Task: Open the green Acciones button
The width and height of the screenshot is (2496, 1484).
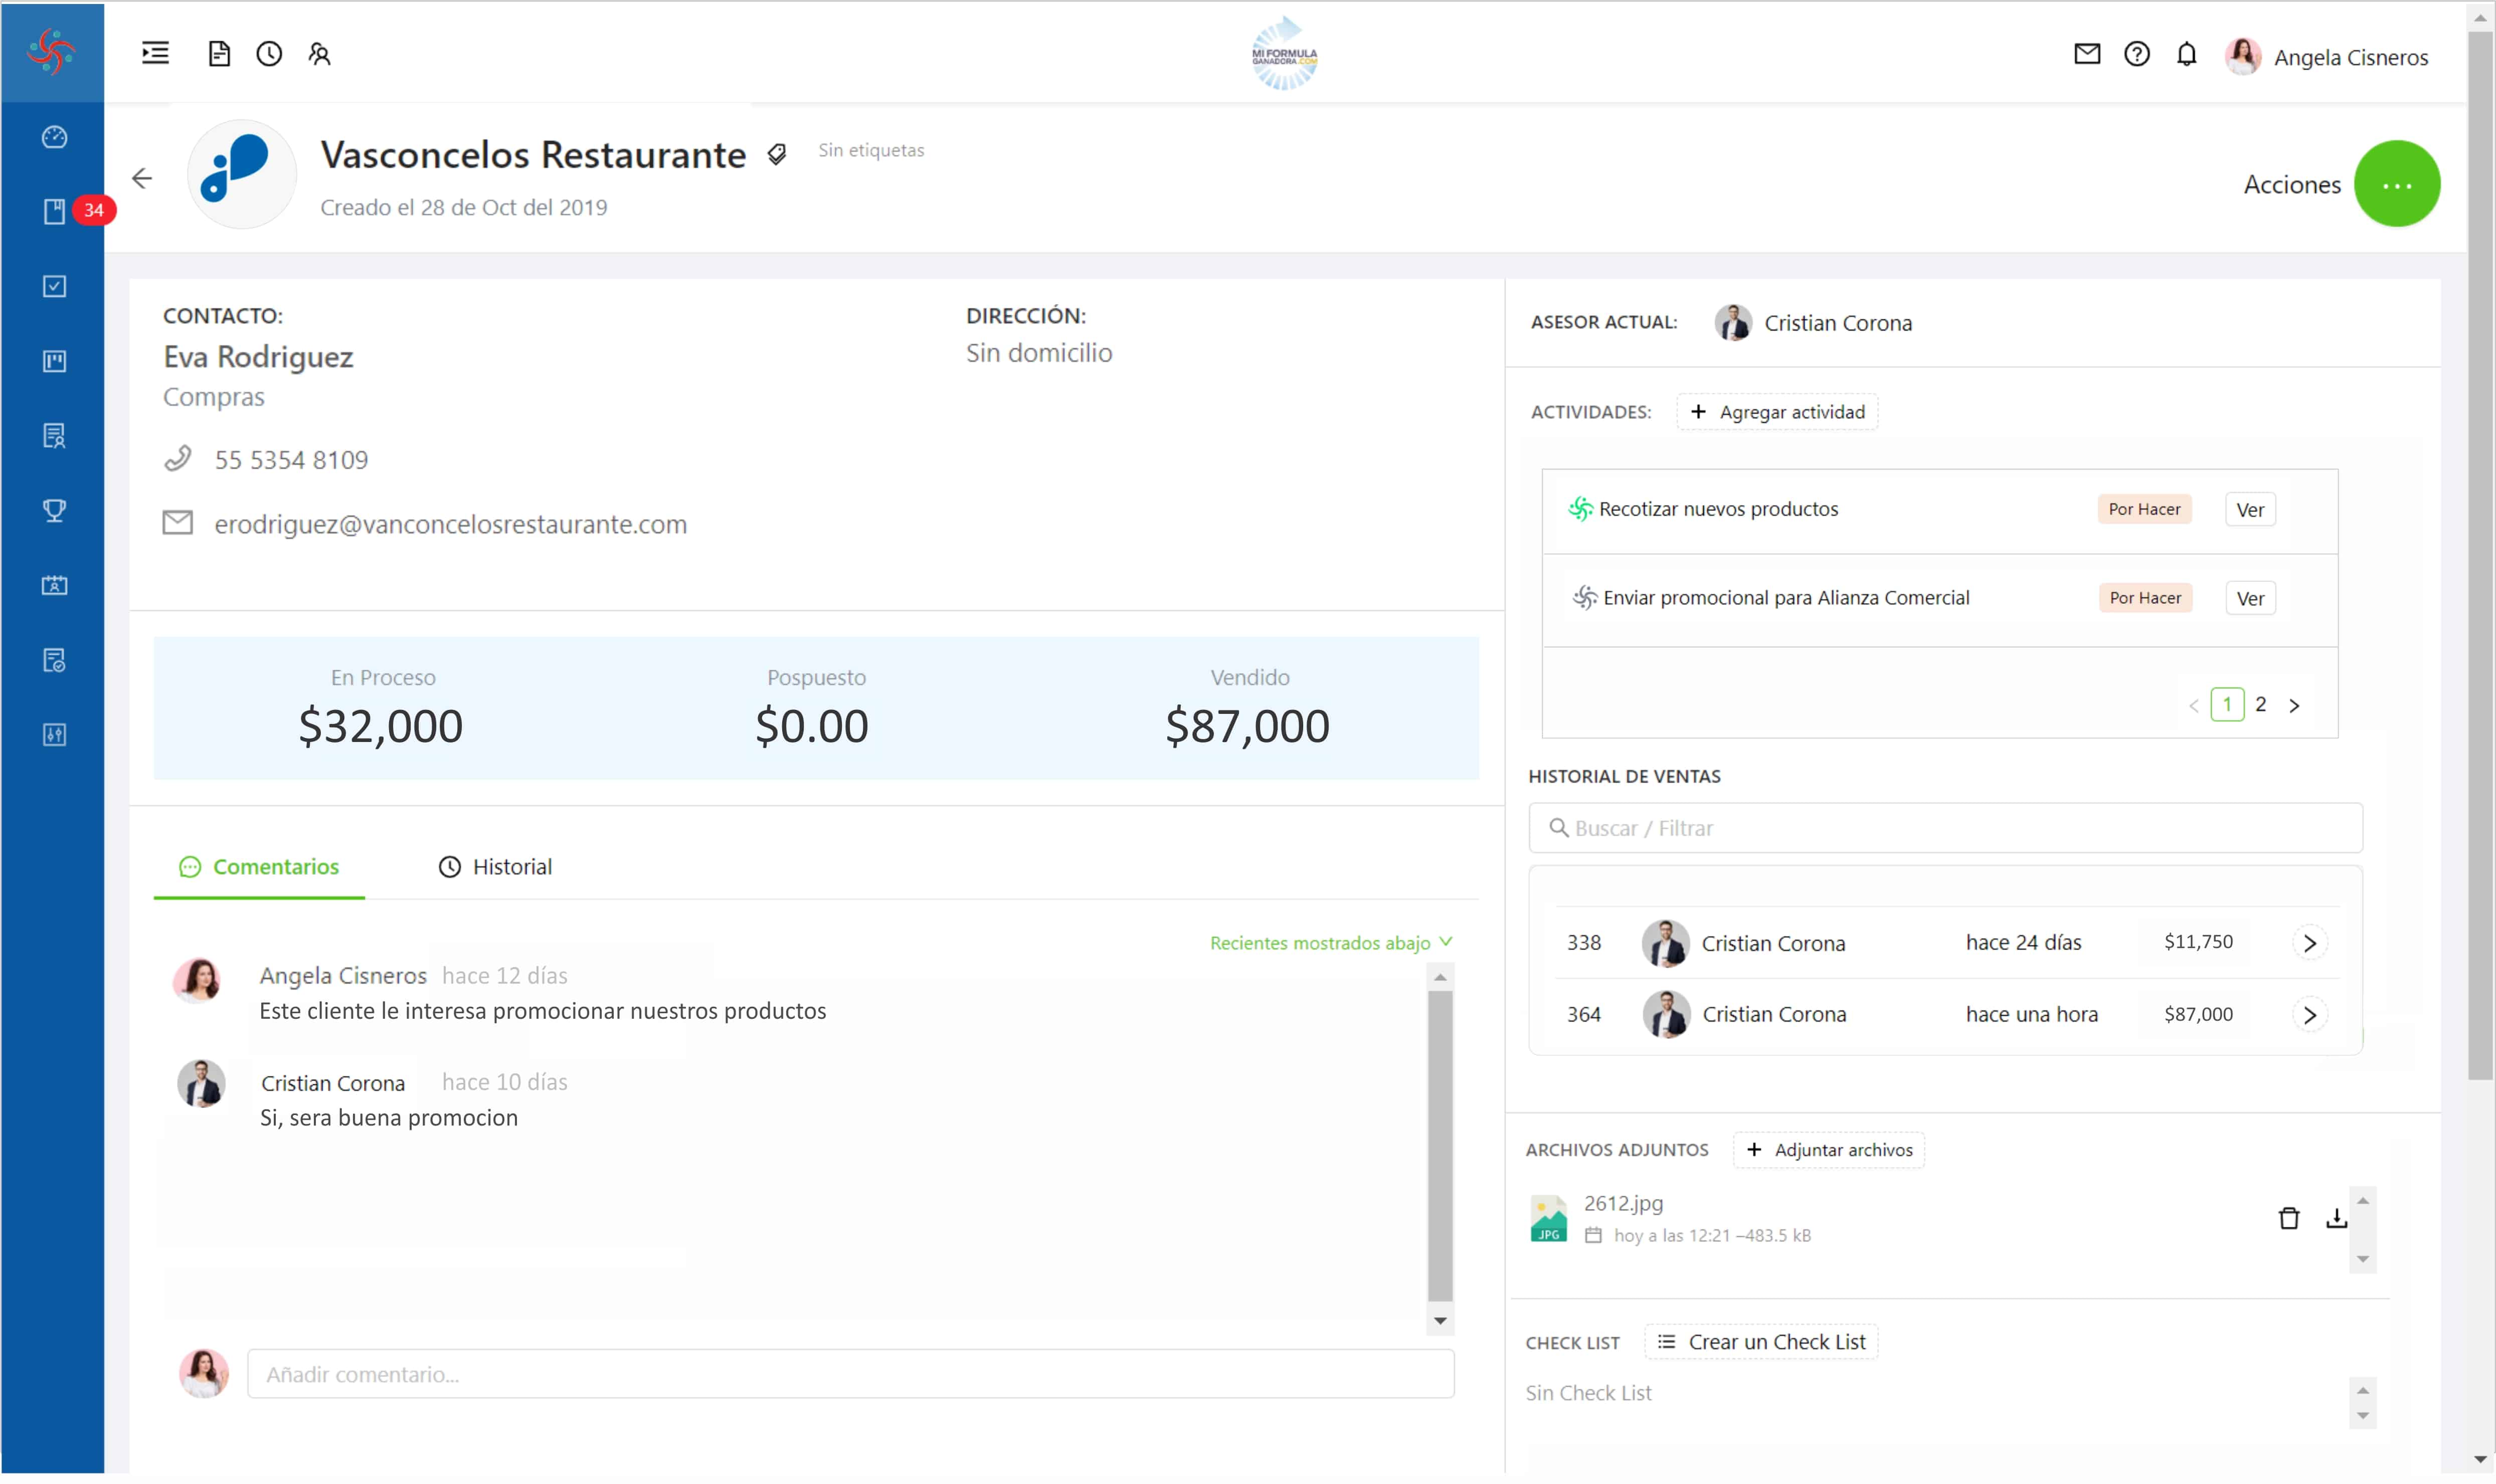Action: coord(2396,184)
